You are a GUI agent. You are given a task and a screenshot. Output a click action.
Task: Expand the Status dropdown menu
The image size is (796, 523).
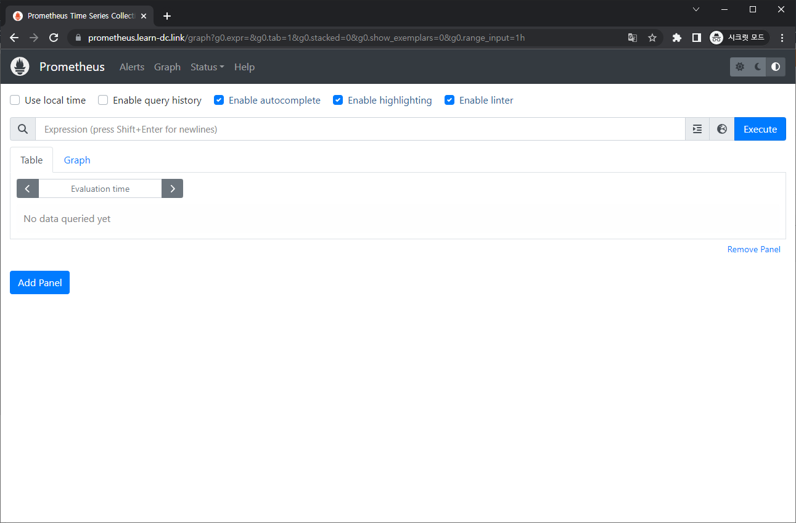207,67
